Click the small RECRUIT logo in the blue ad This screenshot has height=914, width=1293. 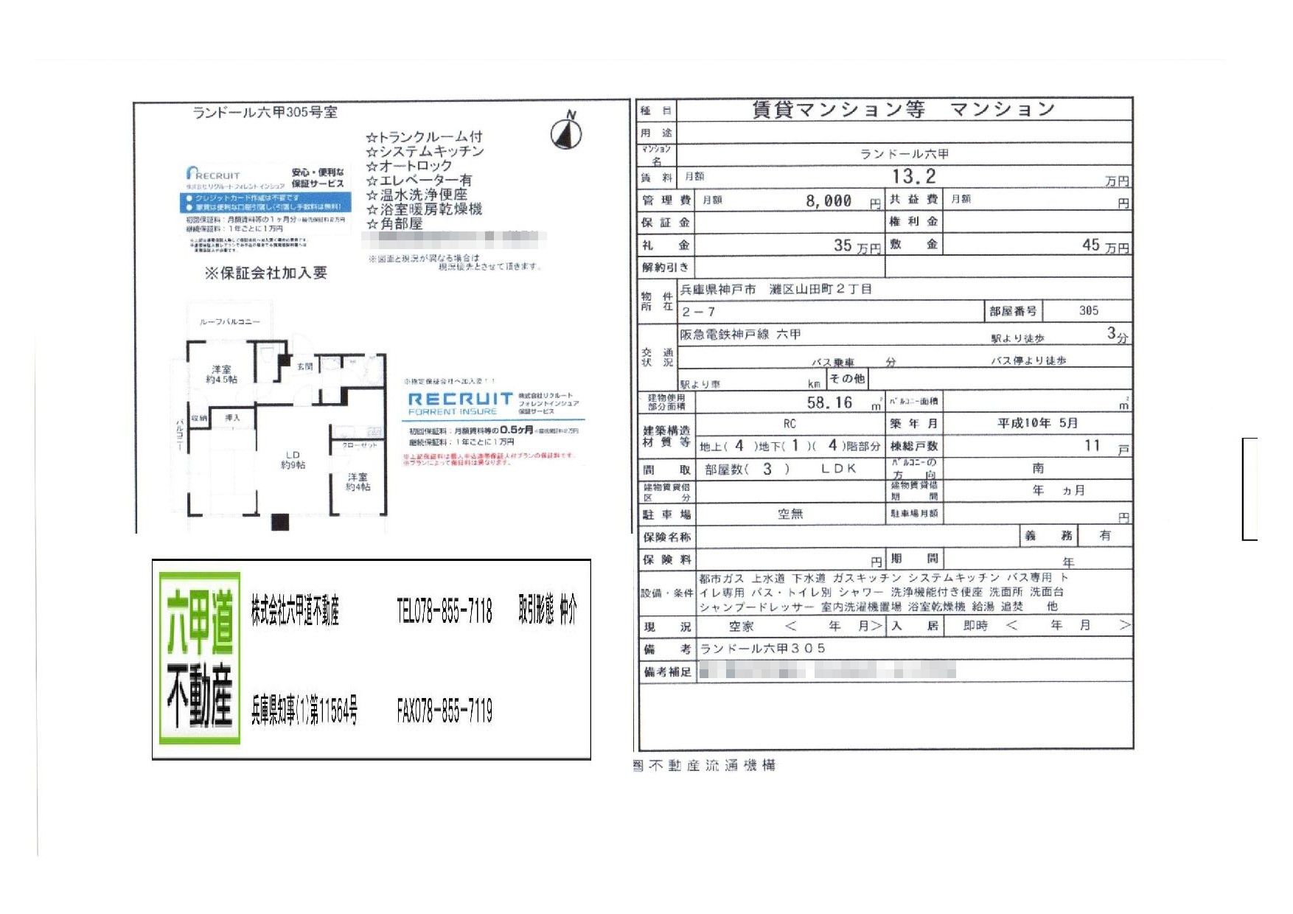pyautogui.click(x=213, y=173)
